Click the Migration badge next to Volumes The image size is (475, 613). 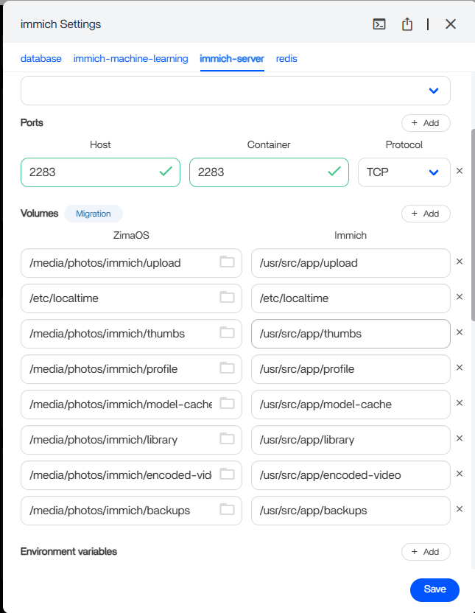click(x=94, y=214)
